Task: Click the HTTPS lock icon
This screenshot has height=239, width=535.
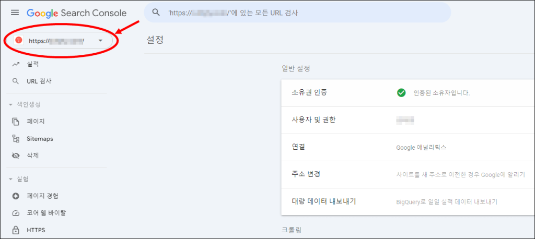Action: tap(15, 230)
